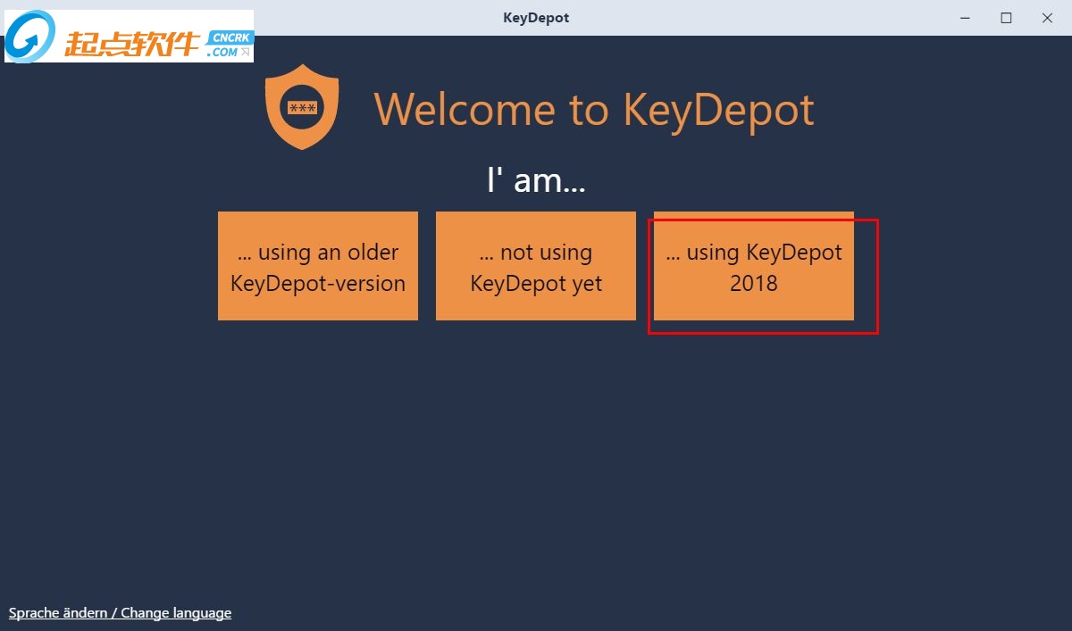This screenshot has width=1072, height=631.
Task: Click the asterisk password badge inside the shield
Action: coord(302,108)
